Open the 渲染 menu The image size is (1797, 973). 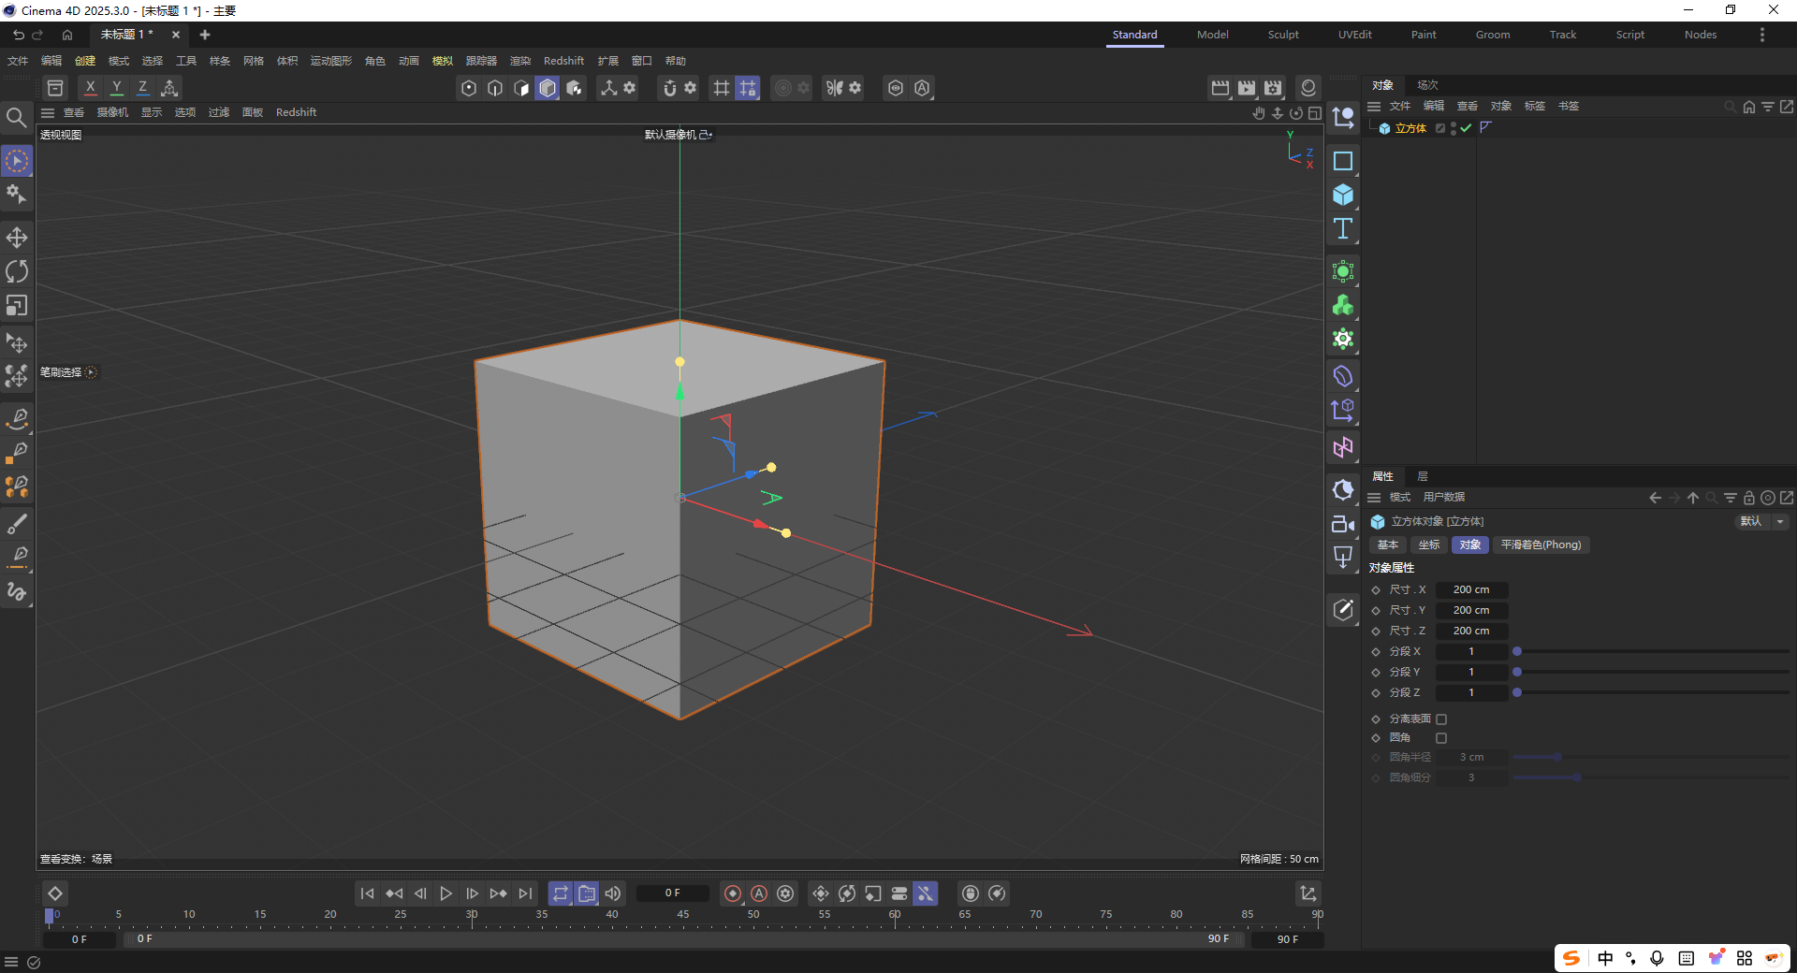click(519, 61)
